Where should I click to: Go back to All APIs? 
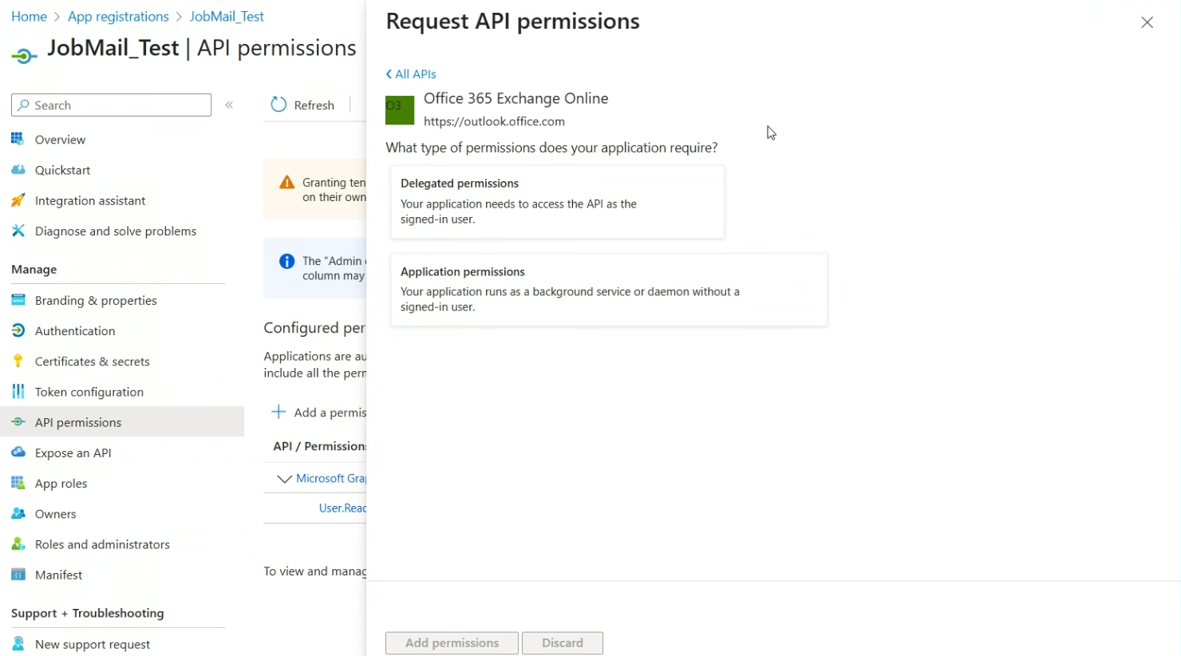411,74
